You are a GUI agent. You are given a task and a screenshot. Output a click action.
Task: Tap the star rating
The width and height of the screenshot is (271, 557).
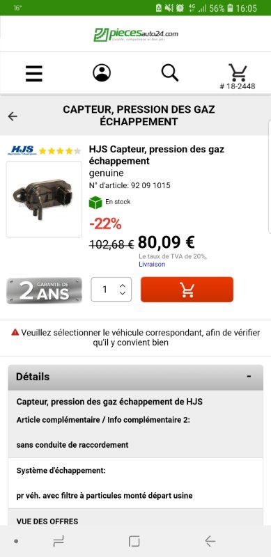coord(60,151)
